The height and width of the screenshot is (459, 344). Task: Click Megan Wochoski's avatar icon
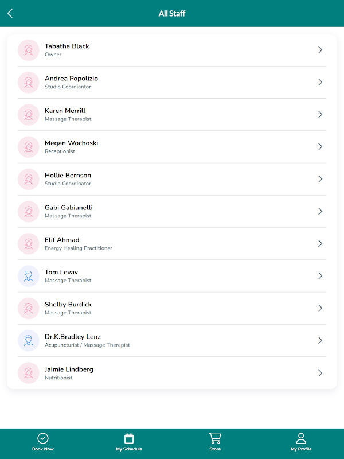[x=29, y=147]
